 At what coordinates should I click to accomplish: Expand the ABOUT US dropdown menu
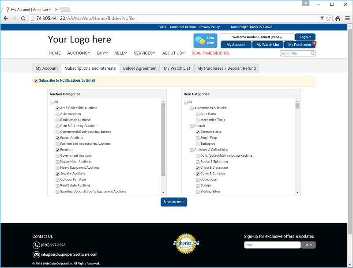coord(173,53)
